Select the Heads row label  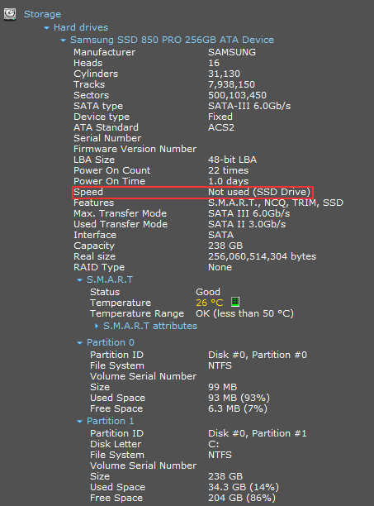pos(88,63)
